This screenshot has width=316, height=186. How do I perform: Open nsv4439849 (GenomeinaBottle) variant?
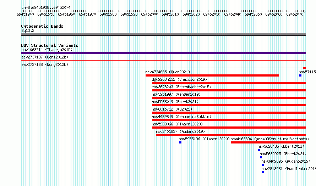pos(181,117)
